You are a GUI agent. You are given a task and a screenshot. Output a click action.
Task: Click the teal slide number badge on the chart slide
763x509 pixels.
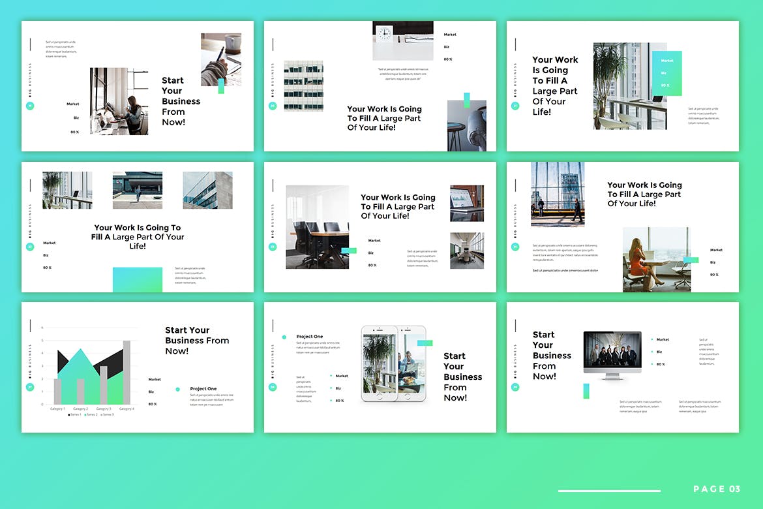(x=30, y=387)
